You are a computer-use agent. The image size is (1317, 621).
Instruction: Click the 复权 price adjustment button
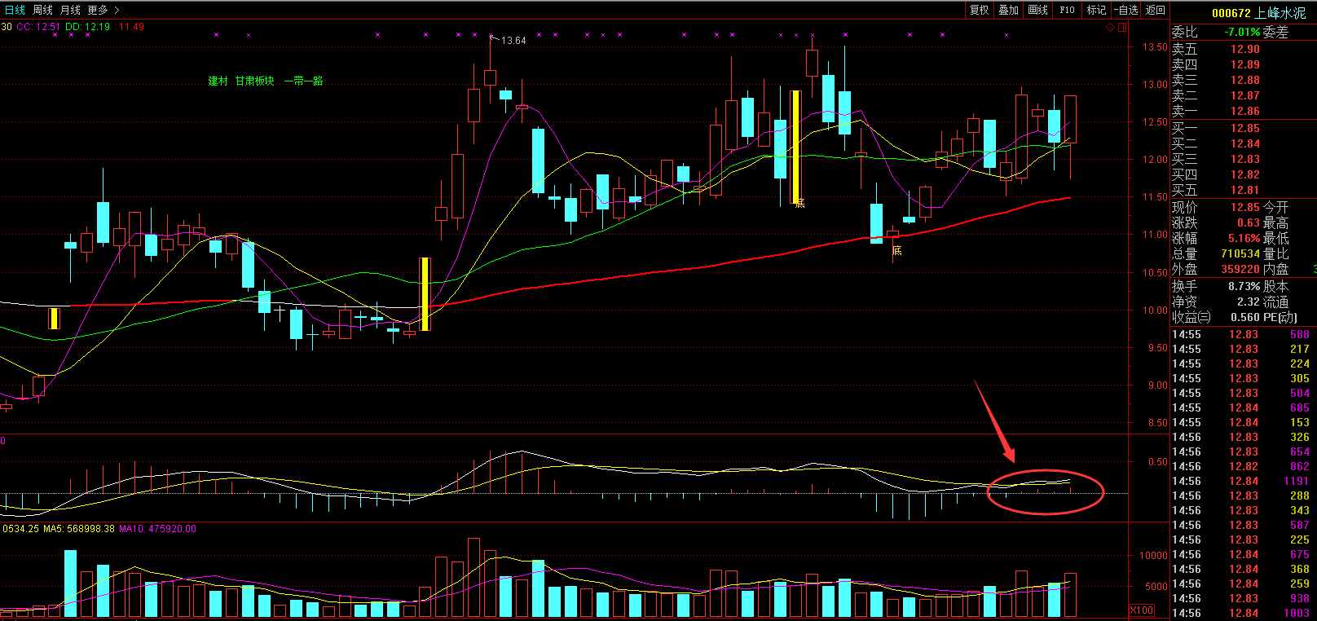click(x=979, y=10)
